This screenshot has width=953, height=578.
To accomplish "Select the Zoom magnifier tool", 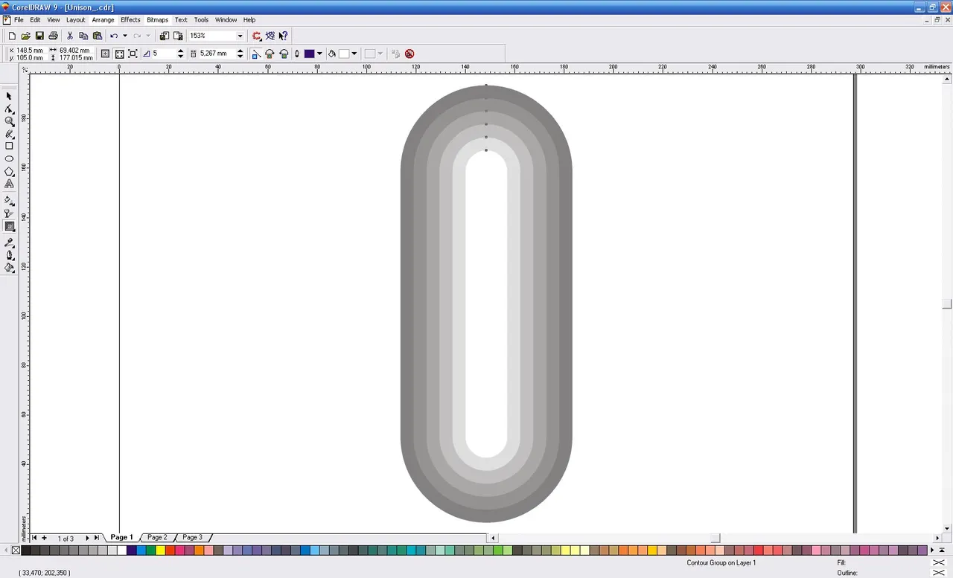I will pos(9,121).
